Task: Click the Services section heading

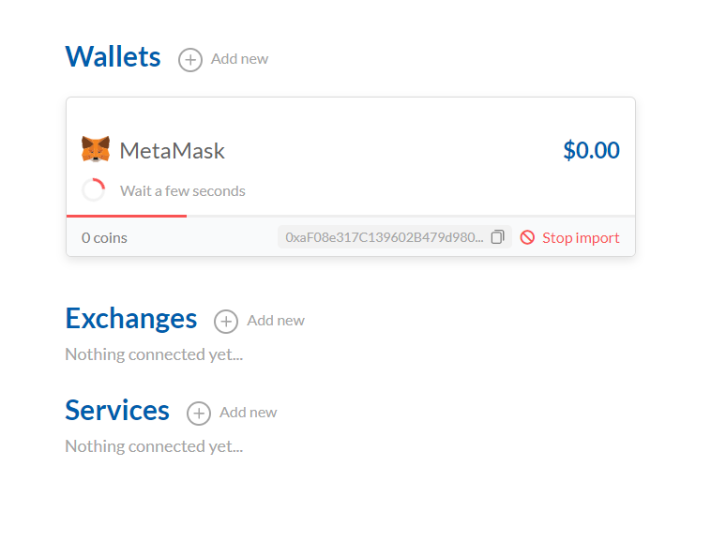Action: pyautogui.click(x=117, y=410)
